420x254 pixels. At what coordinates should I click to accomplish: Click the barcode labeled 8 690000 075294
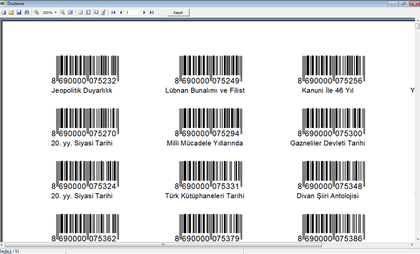(x=208, y=123)
